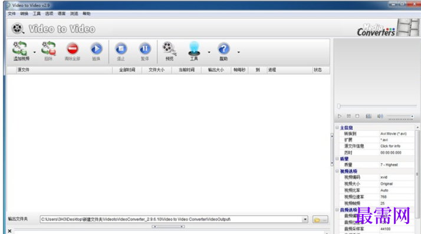421x234 pixels.
Task: Browse the output folder with the folder icon
Action: point(320,219)
